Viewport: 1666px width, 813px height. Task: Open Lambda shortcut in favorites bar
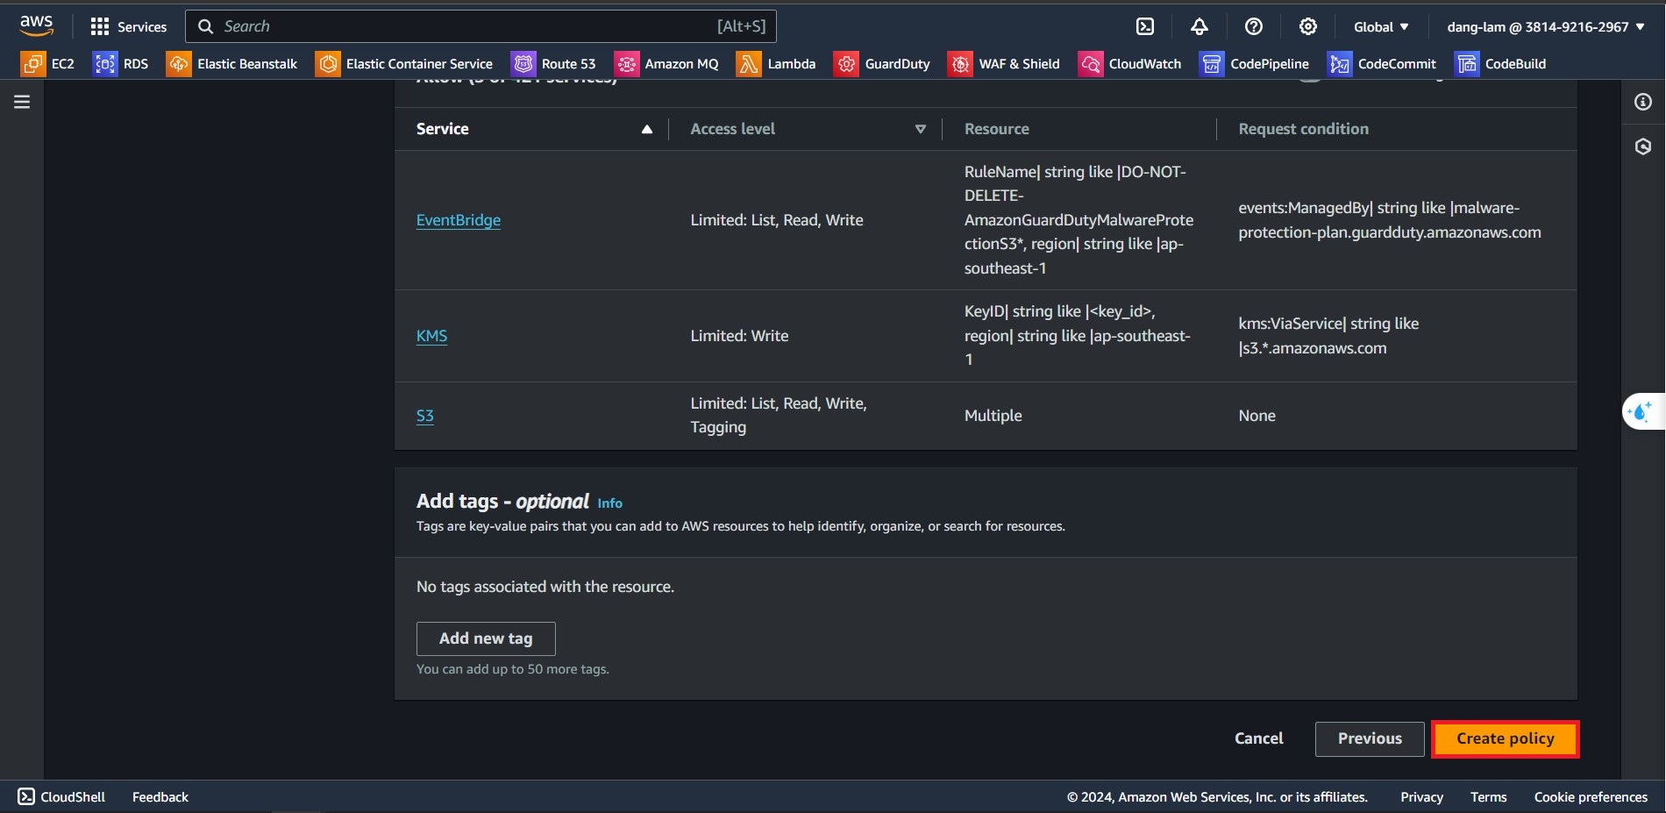(x=776, y=63)
